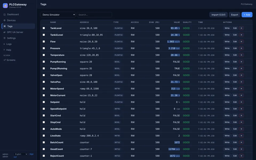Click Write for the BatchCount tag
The height and width of the screenshot is (160, 256).
pyautogui.click(x=227, y=142)
